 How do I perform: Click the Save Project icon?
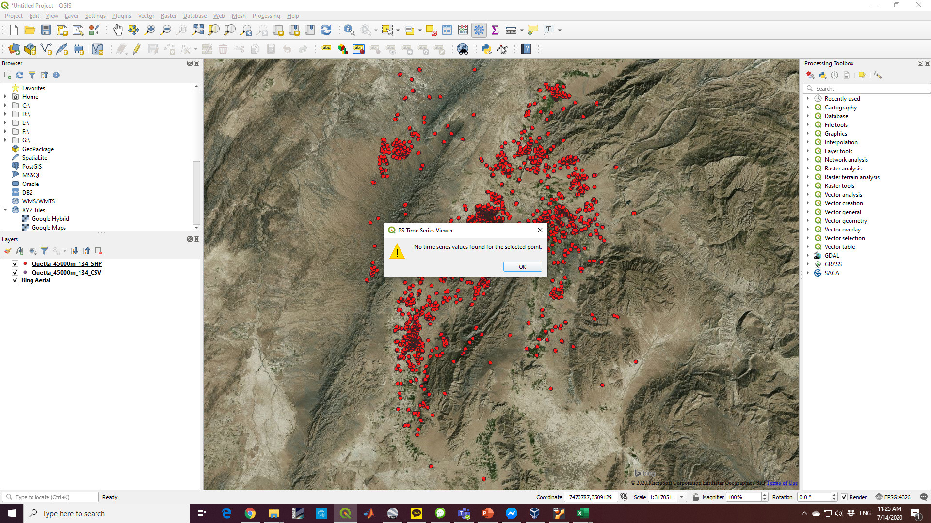(46, 30)
